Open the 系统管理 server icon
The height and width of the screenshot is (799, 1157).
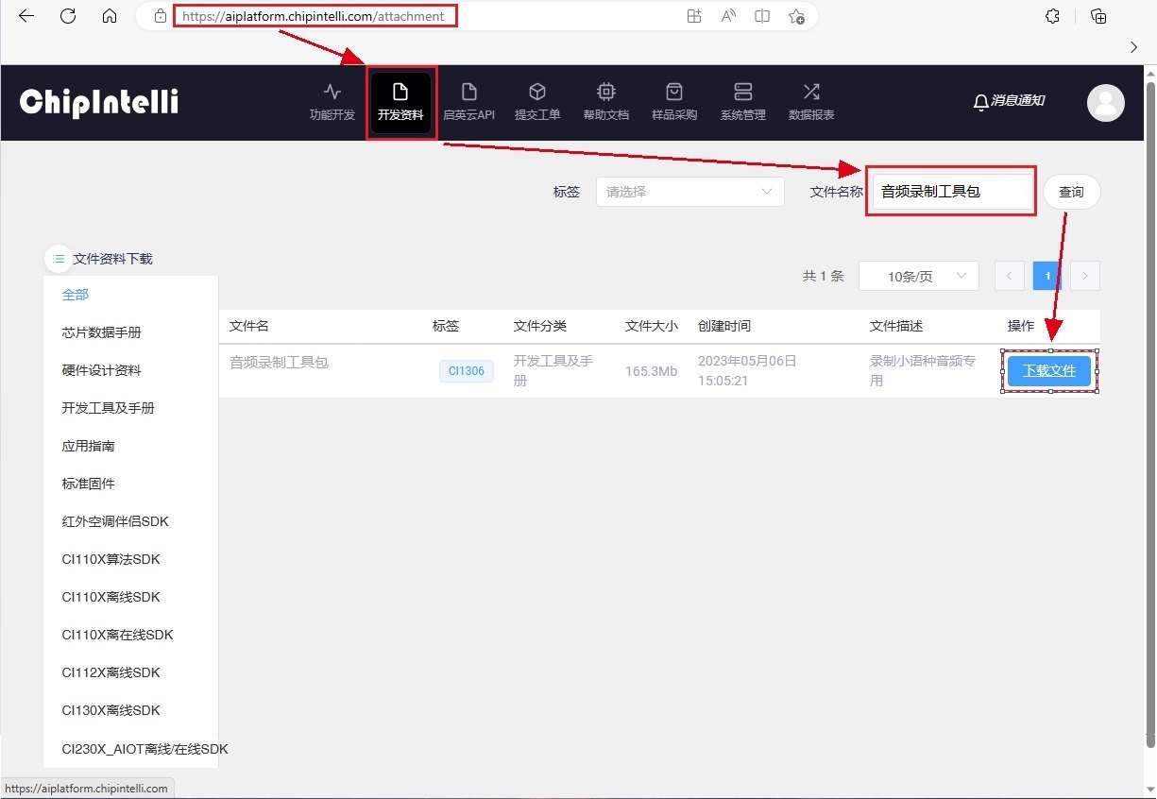coord(742,93)
